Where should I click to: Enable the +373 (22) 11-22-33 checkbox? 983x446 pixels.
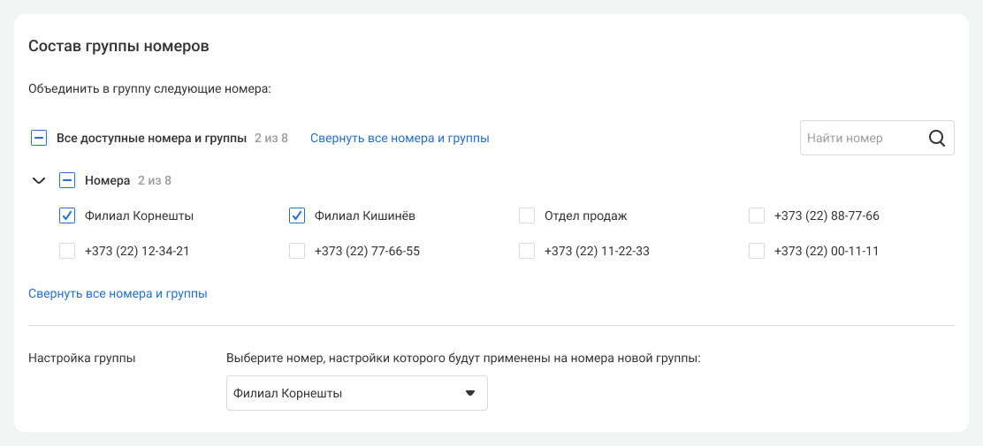(527, 251)
